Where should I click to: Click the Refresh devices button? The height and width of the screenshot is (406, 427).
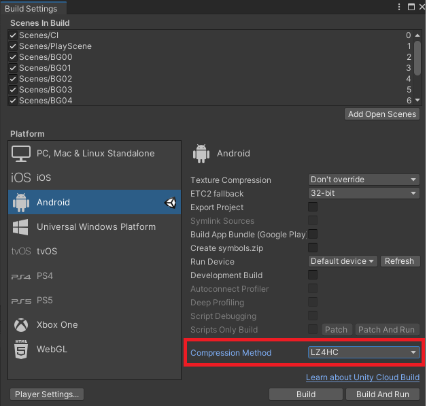[x=400, y=261]
